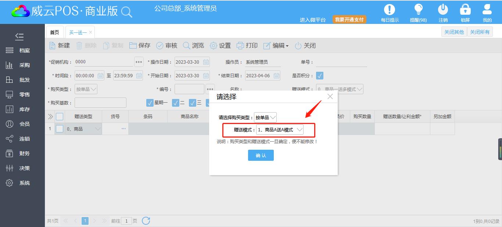Click the page number input field
The height and width of the screenshot is (227, 502).
[x=126, y=221]
